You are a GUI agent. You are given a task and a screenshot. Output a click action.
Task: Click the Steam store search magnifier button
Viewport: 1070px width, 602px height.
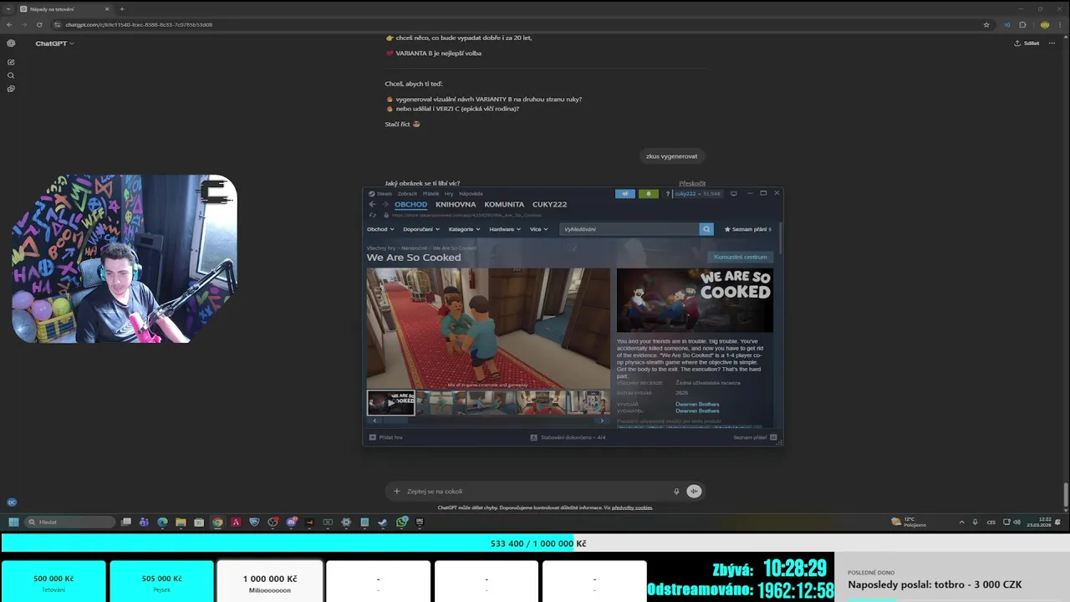click(x=706, y=229)
